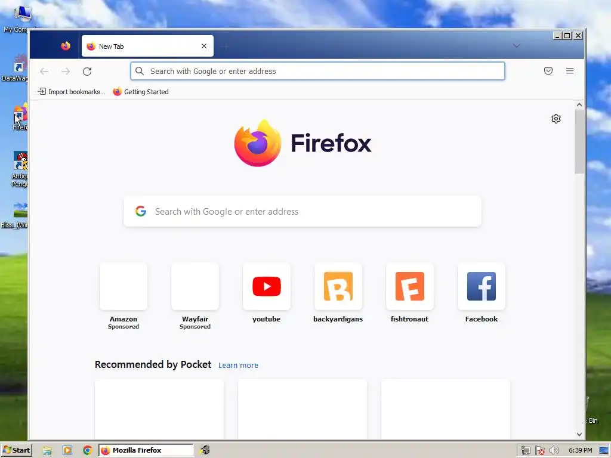The width and height of the screenshot is (611, 458).
Task: Click the show desktop tray icon
Action: click(604, 451)
